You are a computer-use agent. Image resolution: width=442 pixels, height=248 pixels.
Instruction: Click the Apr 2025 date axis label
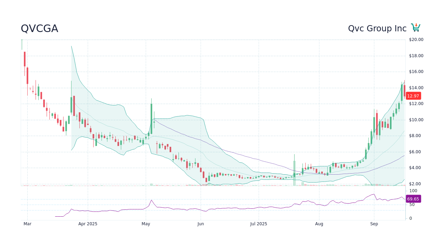(88, 224)
